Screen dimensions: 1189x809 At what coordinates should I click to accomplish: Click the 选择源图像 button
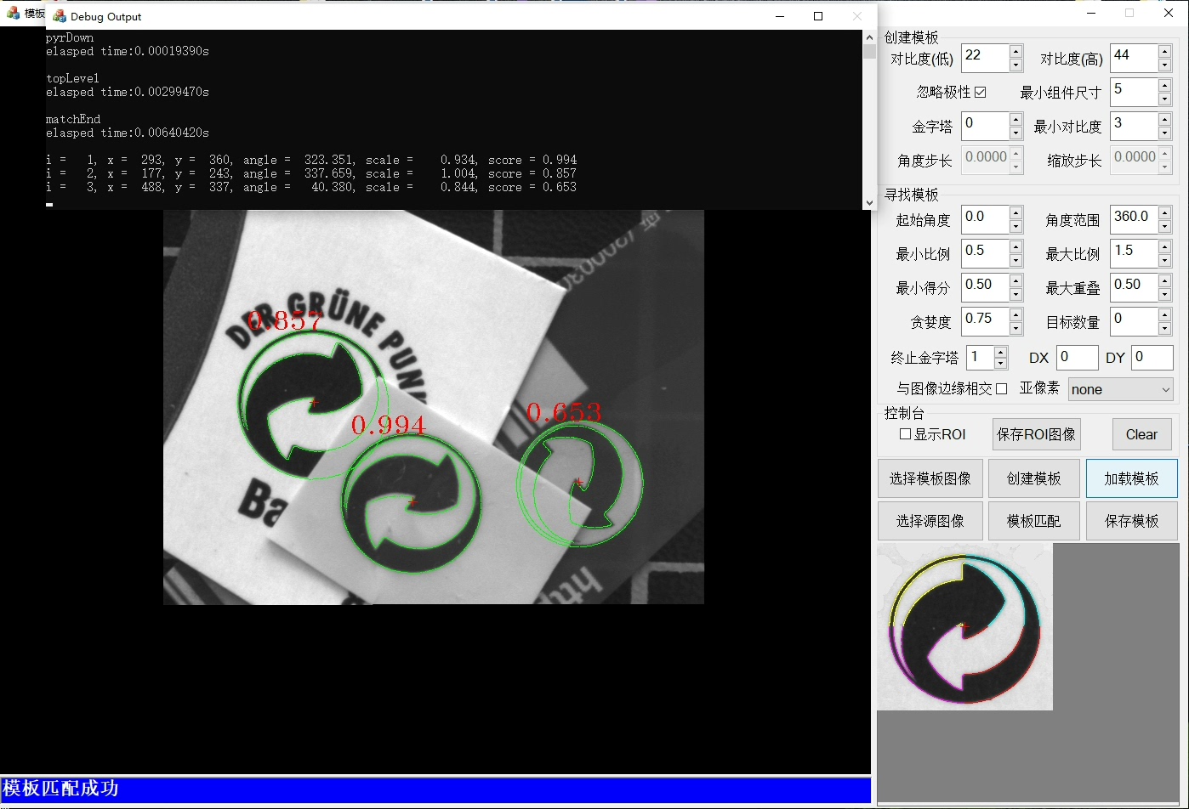pos(930,521)
